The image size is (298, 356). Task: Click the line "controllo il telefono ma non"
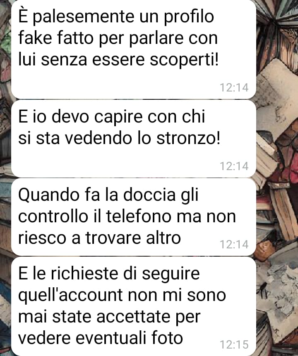pyautogui.click(x=127, y=216)
